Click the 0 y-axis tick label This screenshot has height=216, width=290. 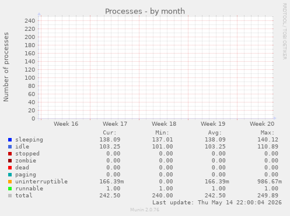click(33, 119)
